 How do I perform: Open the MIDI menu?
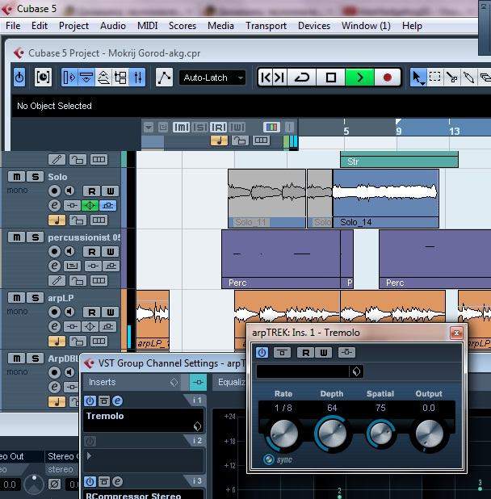[147, 25]
